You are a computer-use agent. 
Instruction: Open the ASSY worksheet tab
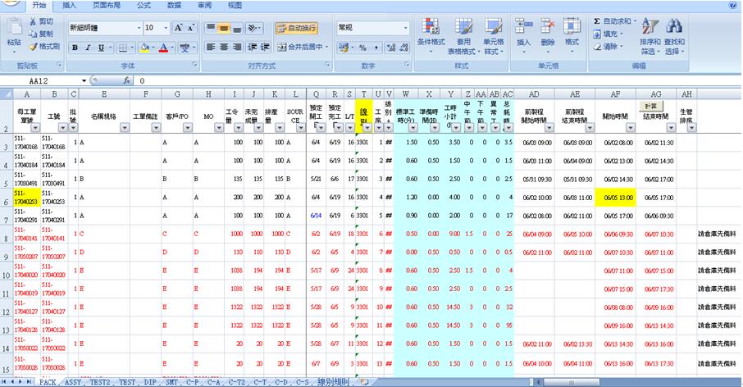[x=73, y=382]
